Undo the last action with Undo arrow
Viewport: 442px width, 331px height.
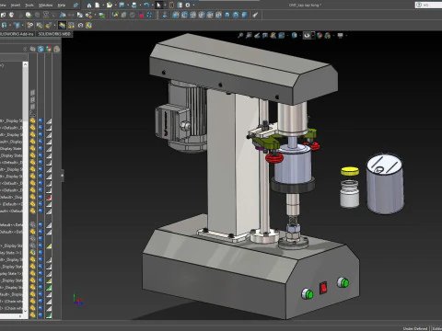(x=146, y=5)
